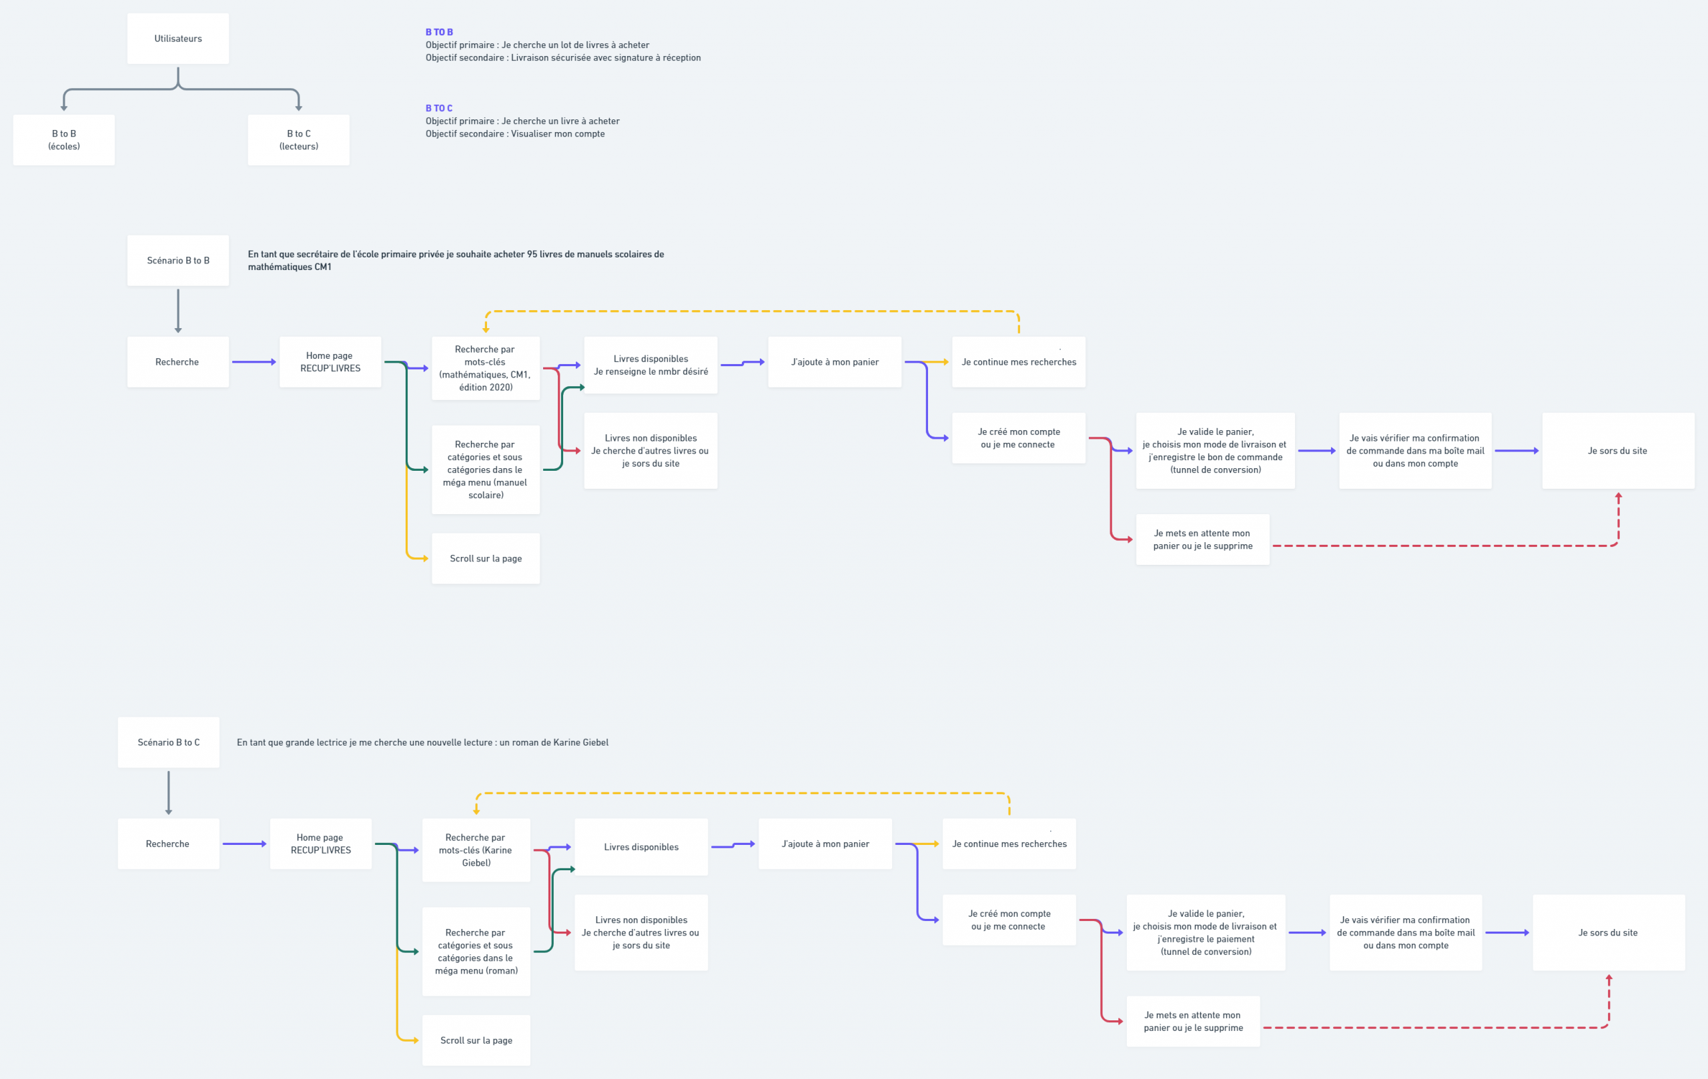The image size is (1708, 1079).
Task: Select 'Scroll sur la page' in B to B flow
Action: pyautogui.click(x=486, y=559)
